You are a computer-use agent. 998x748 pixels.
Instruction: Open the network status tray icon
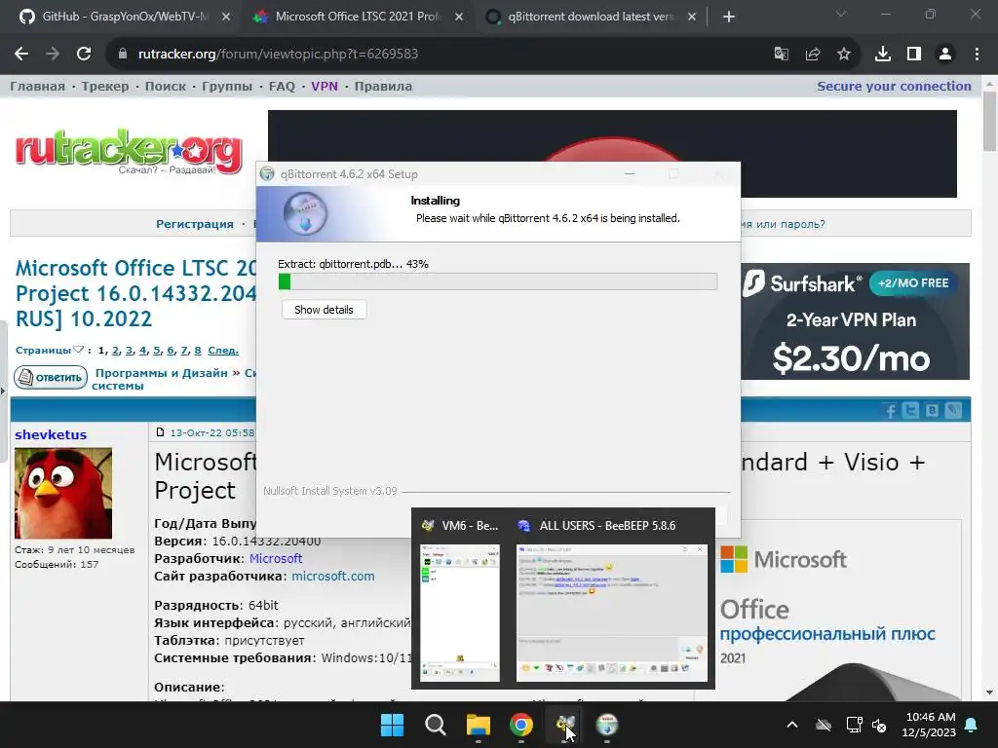pos(854,725)
